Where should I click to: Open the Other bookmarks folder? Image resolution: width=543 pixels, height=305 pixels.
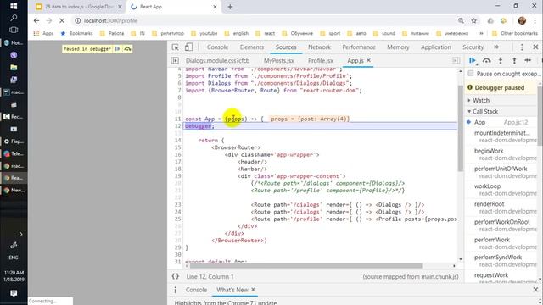(515, 33)
